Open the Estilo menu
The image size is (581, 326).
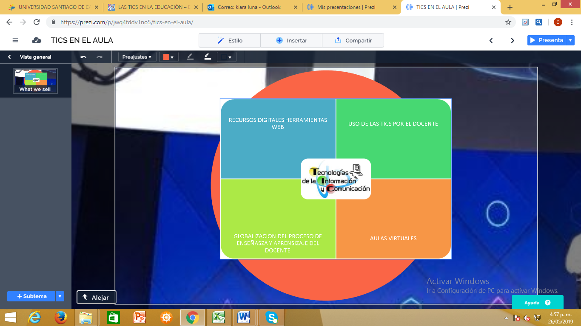coord(230,40)
